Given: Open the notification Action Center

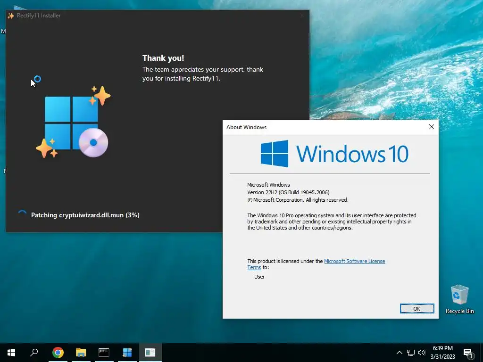Looking at the screenshot, I should point(468,353).
